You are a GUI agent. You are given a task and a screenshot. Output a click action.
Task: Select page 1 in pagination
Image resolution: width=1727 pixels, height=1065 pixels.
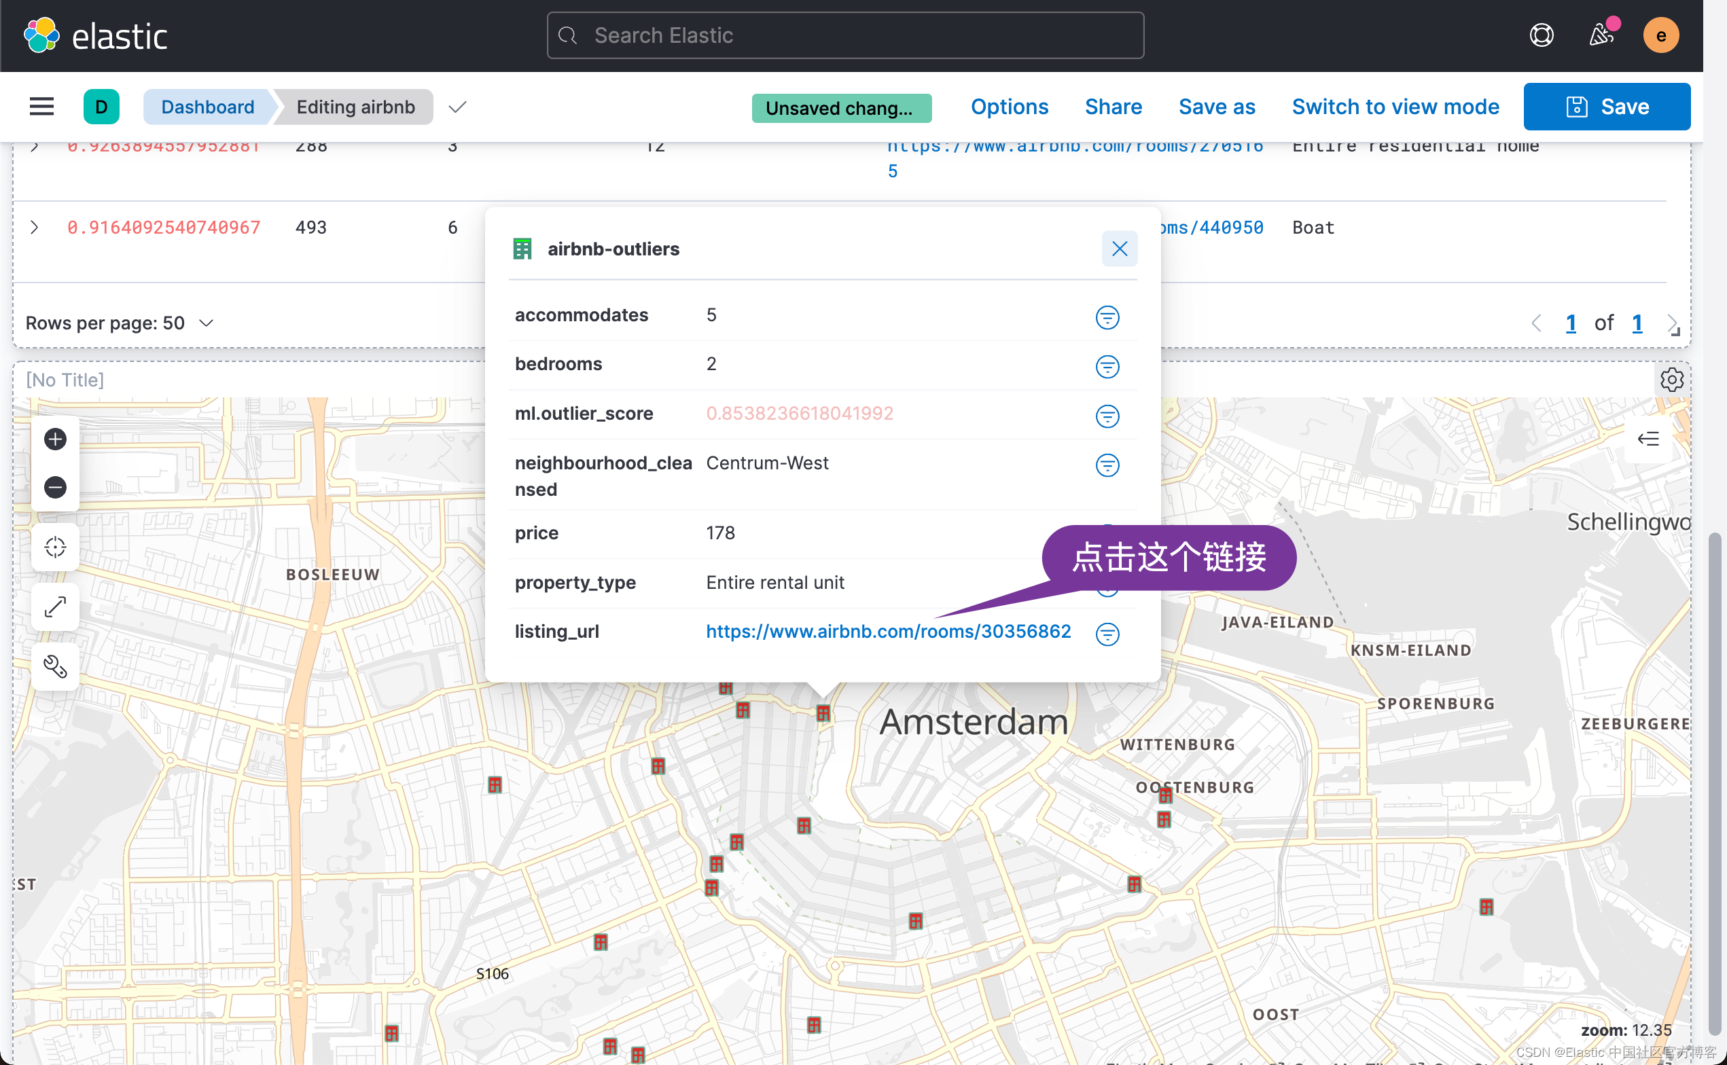[1570, 323]
